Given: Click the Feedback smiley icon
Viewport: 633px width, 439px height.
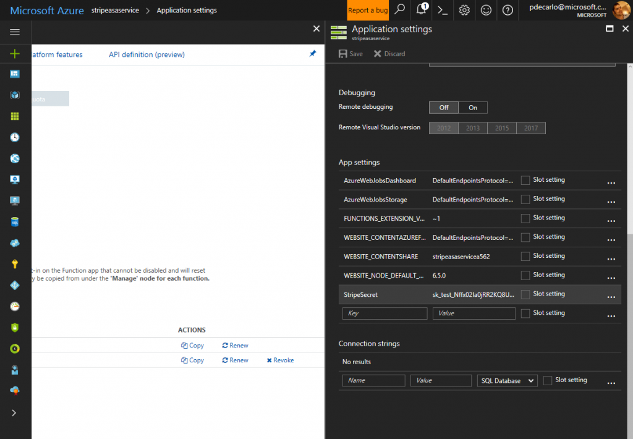Looking at the screenshot, I should click(x=486, y=10).
